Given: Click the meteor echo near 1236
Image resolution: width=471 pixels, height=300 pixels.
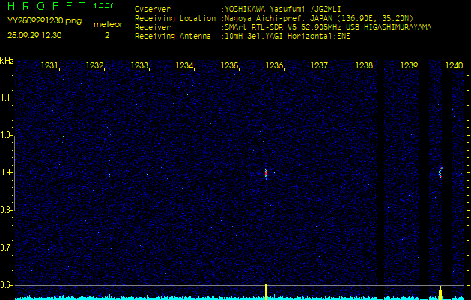Looking at the screenshot, I should tap(266, 172).
